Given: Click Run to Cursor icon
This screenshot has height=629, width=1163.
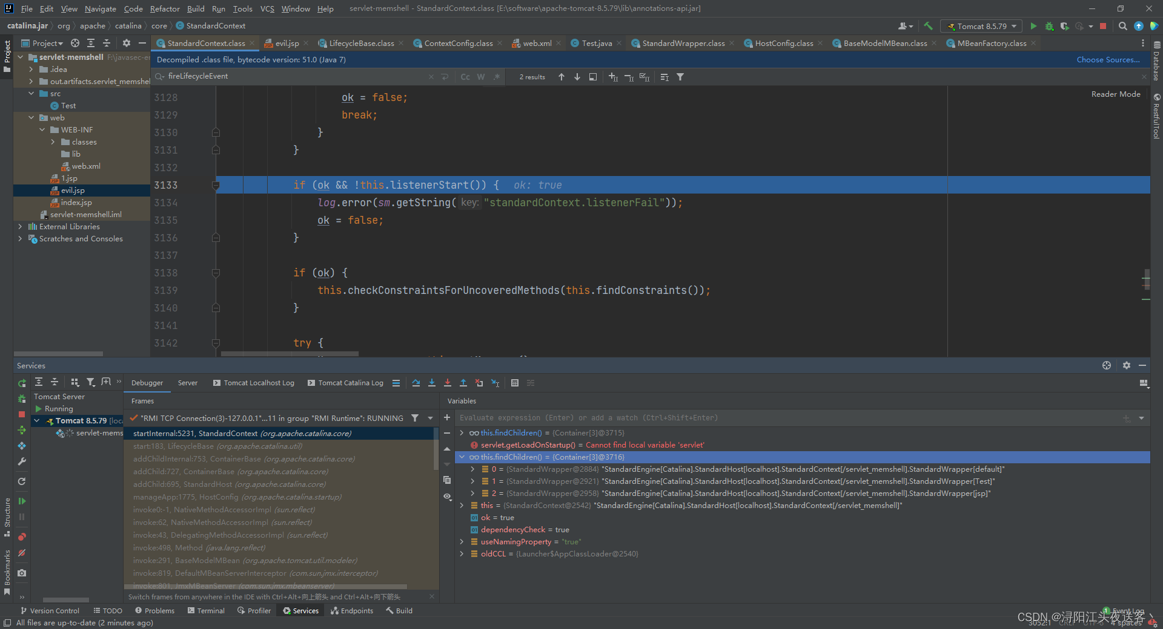Looking at the screenshot, I should (x=495, y=383).
